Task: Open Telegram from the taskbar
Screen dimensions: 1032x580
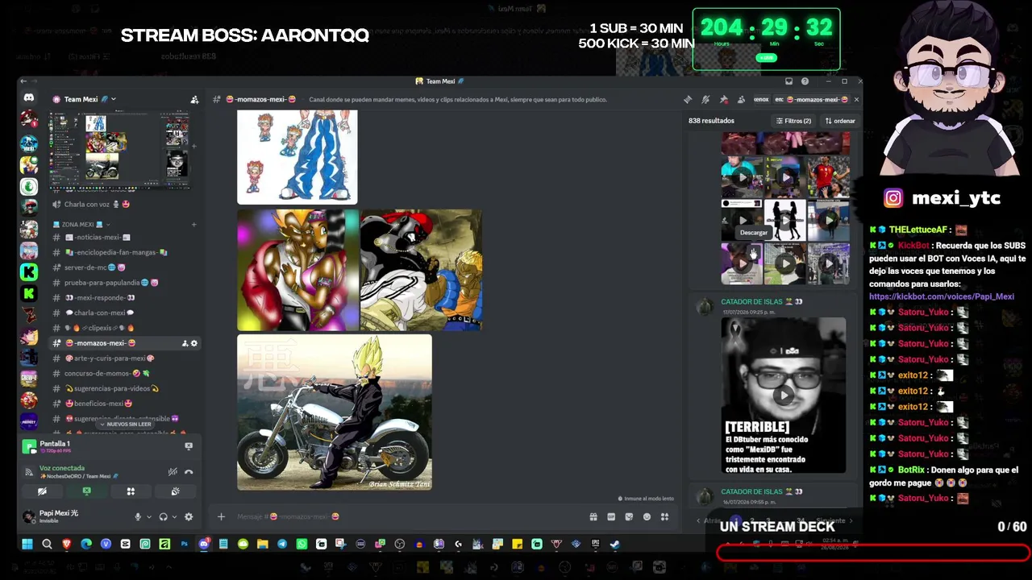Action: click(x=282, y=544)
